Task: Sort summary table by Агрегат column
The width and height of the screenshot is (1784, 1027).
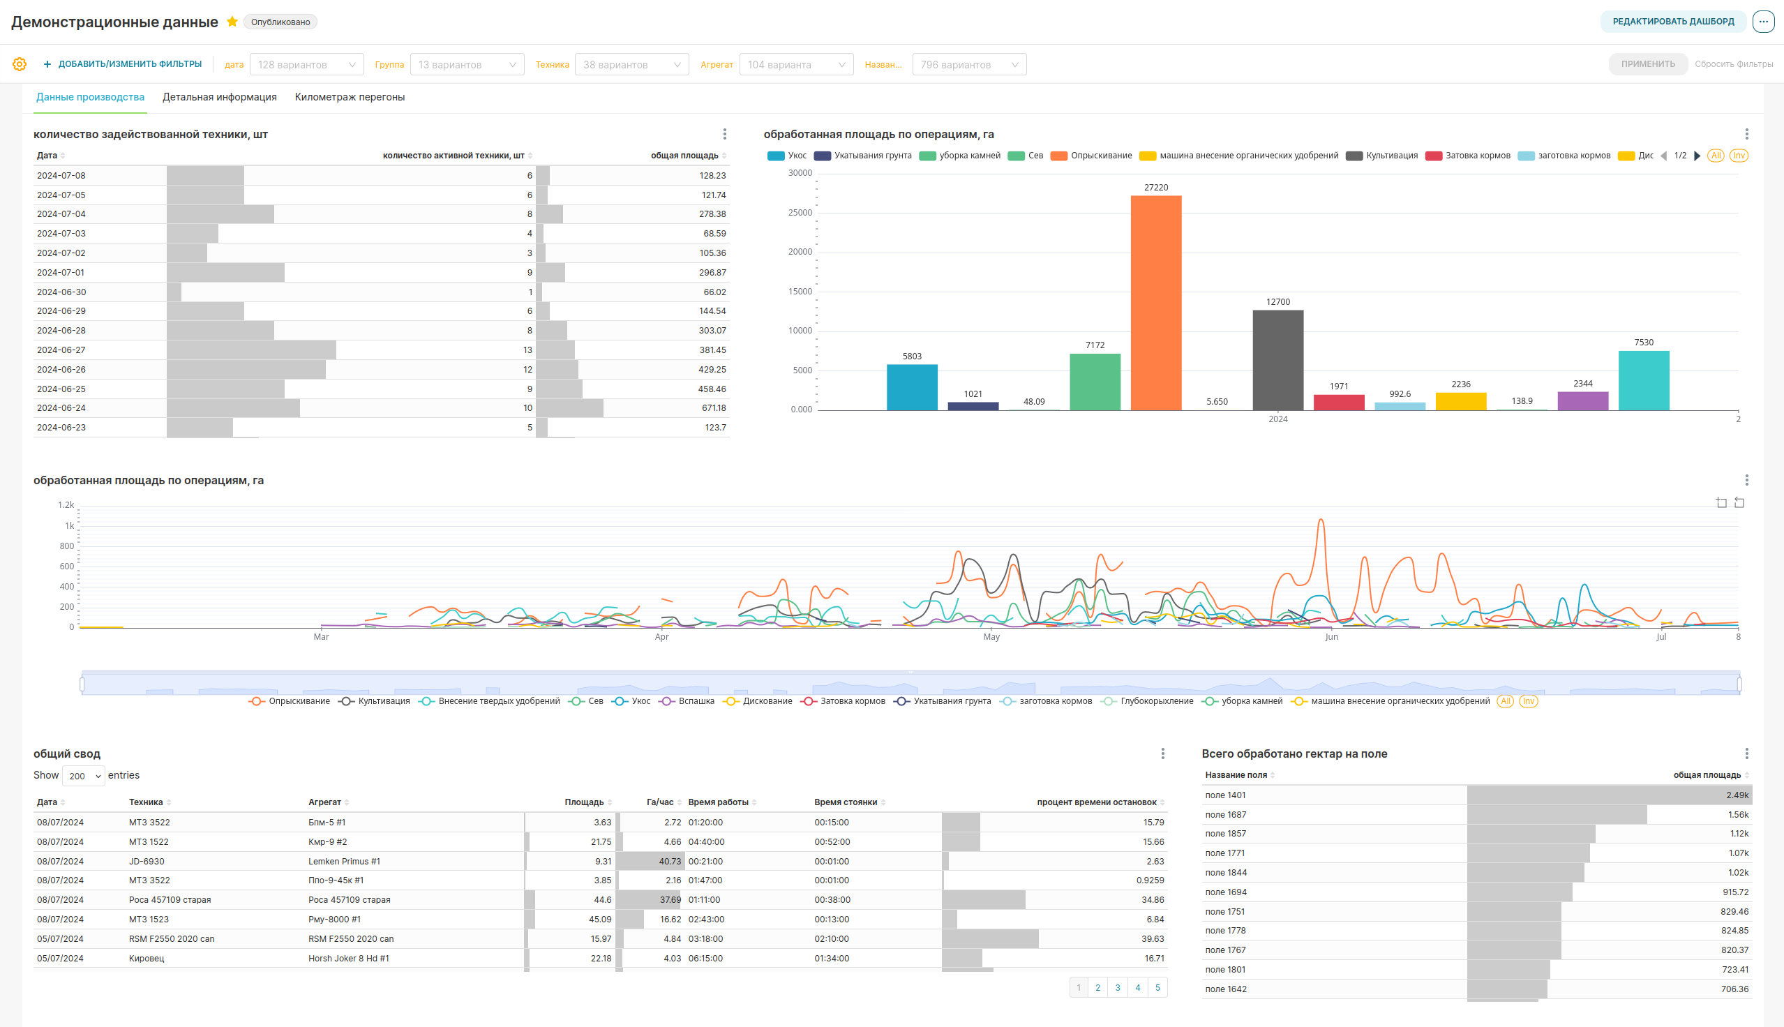Action: click(329, 803)
